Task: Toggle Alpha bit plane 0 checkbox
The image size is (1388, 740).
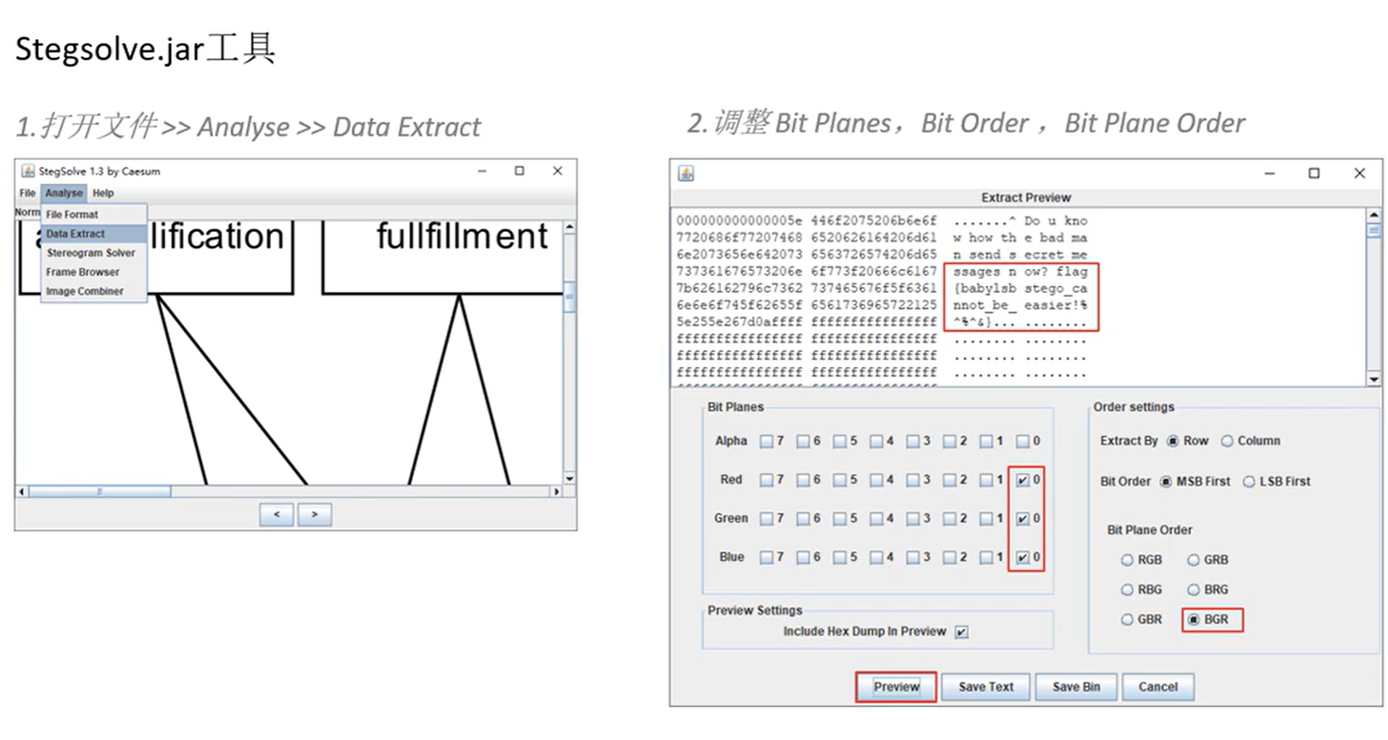Action: coord(1022,441)
